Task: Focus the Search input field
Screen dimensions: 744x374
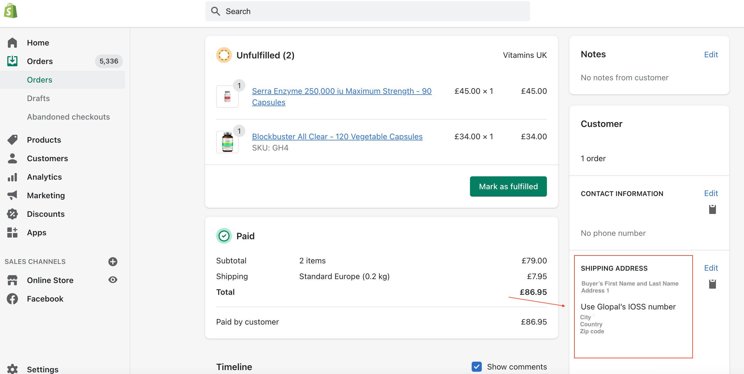Action: pyautogui.click(x=368, y=11)
